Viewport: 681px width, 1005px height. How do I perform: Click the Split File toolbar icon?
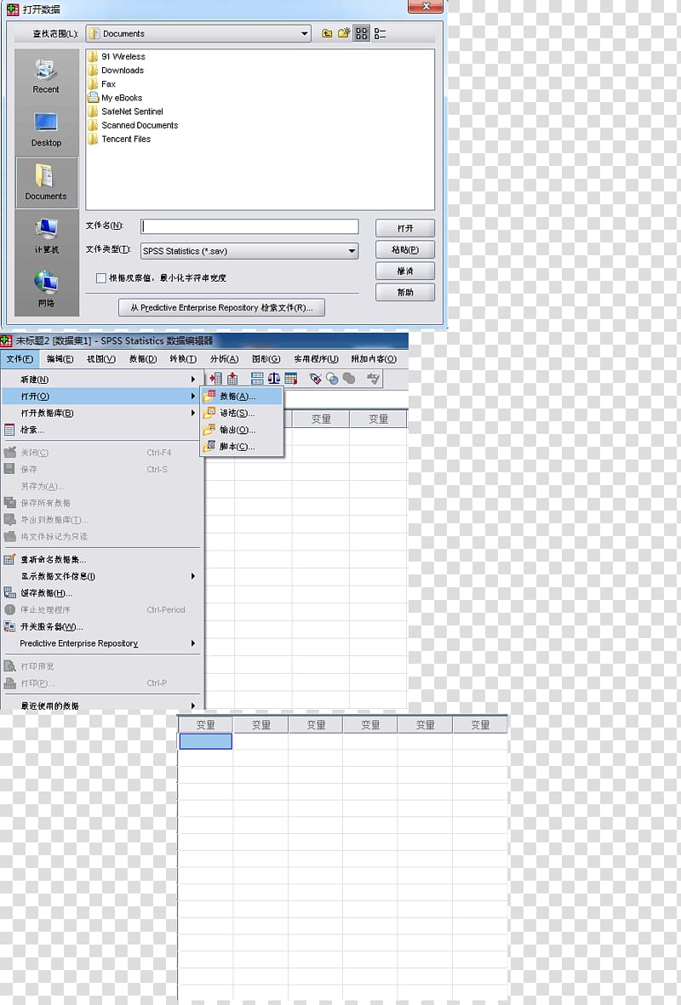point(257,379)
